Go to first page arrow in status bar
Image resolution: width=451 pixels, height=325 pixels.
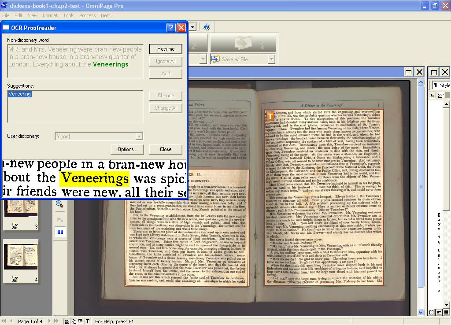click(x=4, y=321)
